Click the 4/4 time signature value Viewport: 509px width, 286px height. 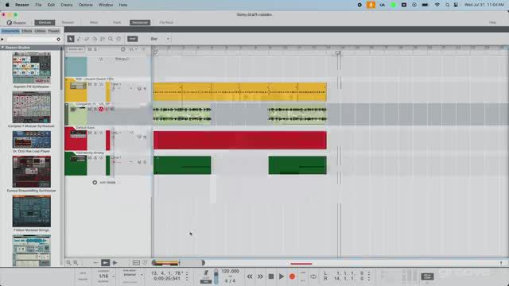pos(230,280)
